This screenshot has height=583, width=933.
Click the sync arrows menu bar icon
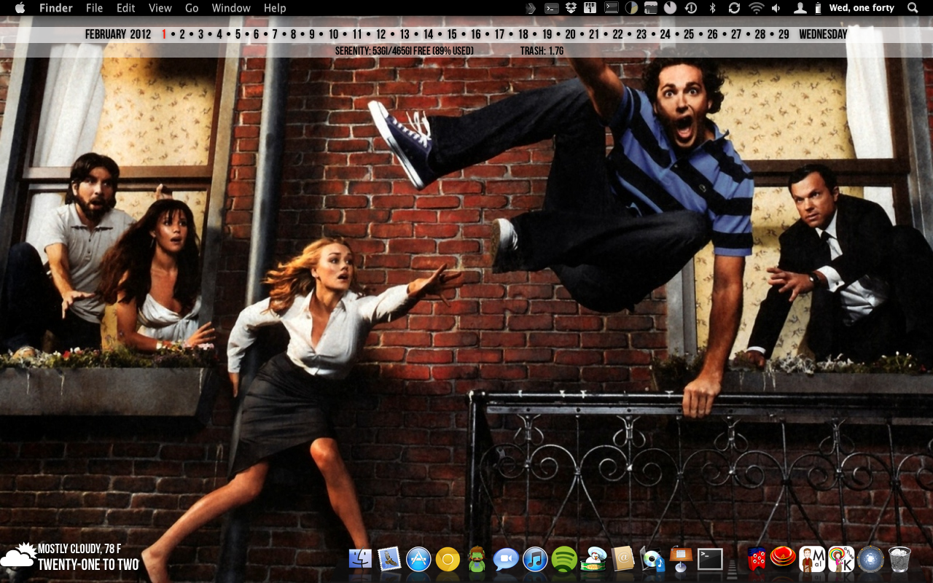click(734, 8)
